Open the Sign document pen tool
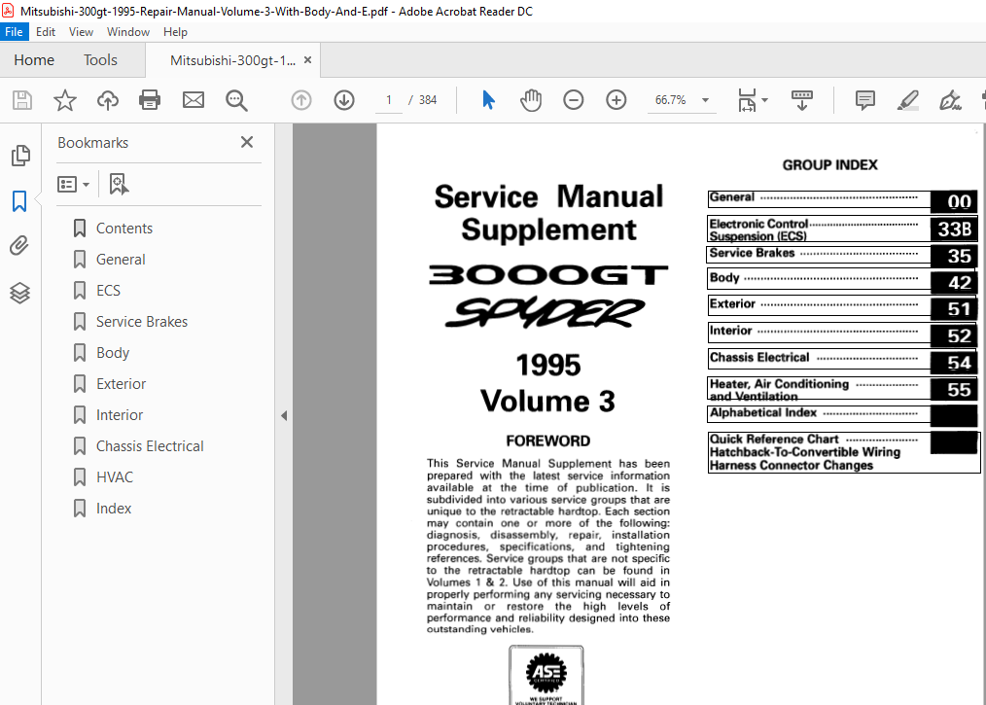Screen dimensions: 986x705 pyautogui.click(x=949, y=100)
